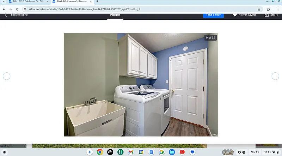Open calendar from Nov 26 date
Viewport: 282px width, 156px height.
tap(255, 152)
